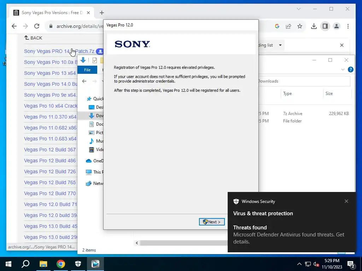Screen dimensions: 362x271
Task: Share this page using Chrome share icon
Action: click(288, 26)
